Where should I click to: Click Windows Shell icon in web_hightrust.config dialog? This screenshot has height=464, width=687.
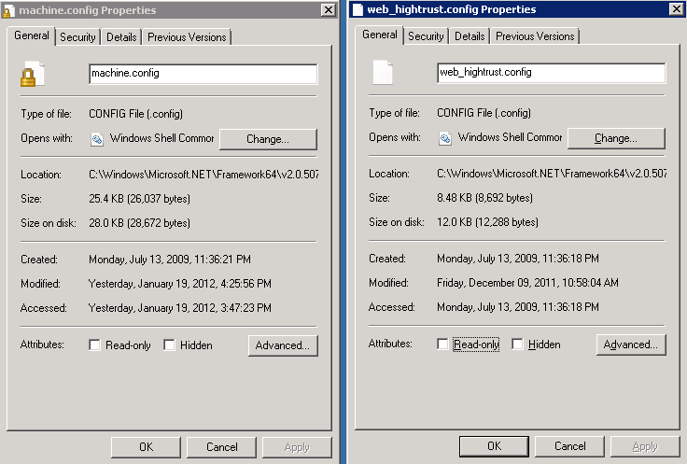(x=444, y=137)
